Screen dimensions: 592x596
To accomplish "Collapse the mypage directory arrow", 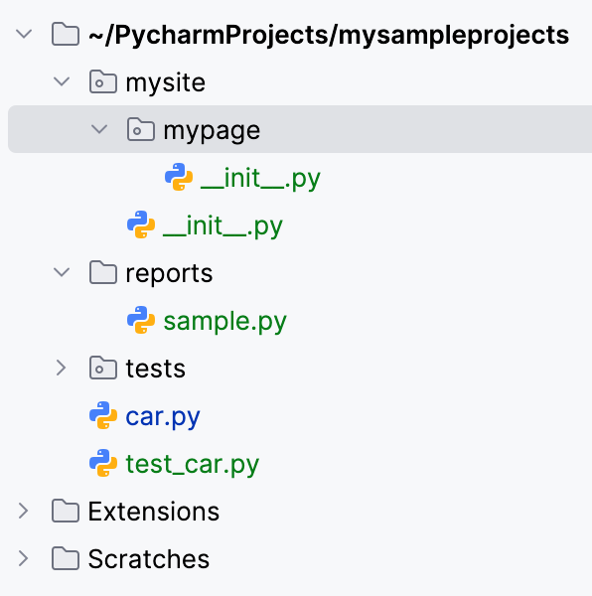I will coord(99,129).
